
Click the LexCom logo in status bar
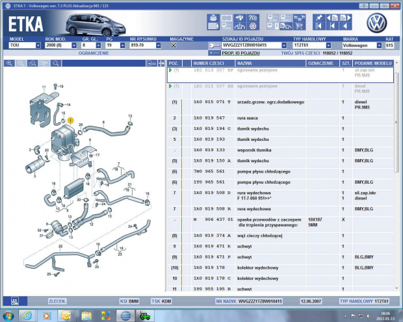15,301
